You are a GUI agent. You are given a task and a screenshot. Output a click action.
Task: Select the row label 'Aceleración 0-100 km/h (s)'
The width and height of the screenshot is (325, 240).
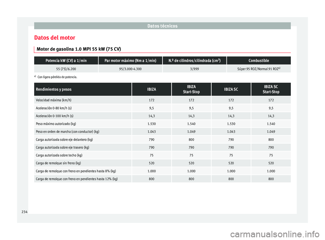click(x=55, y=116)
